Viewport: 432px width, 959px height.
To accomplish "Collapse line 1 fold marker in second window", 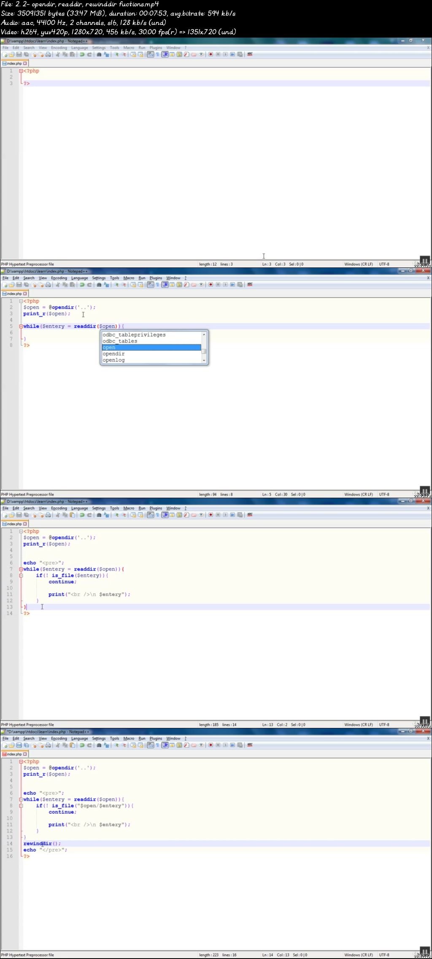I will coord(21,301).
